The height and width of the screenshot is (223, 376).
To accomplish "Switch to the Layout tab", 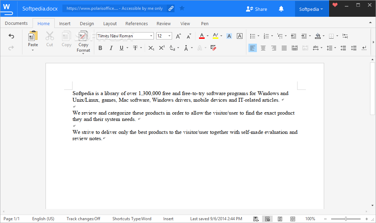I will click(x=110, y=23).
